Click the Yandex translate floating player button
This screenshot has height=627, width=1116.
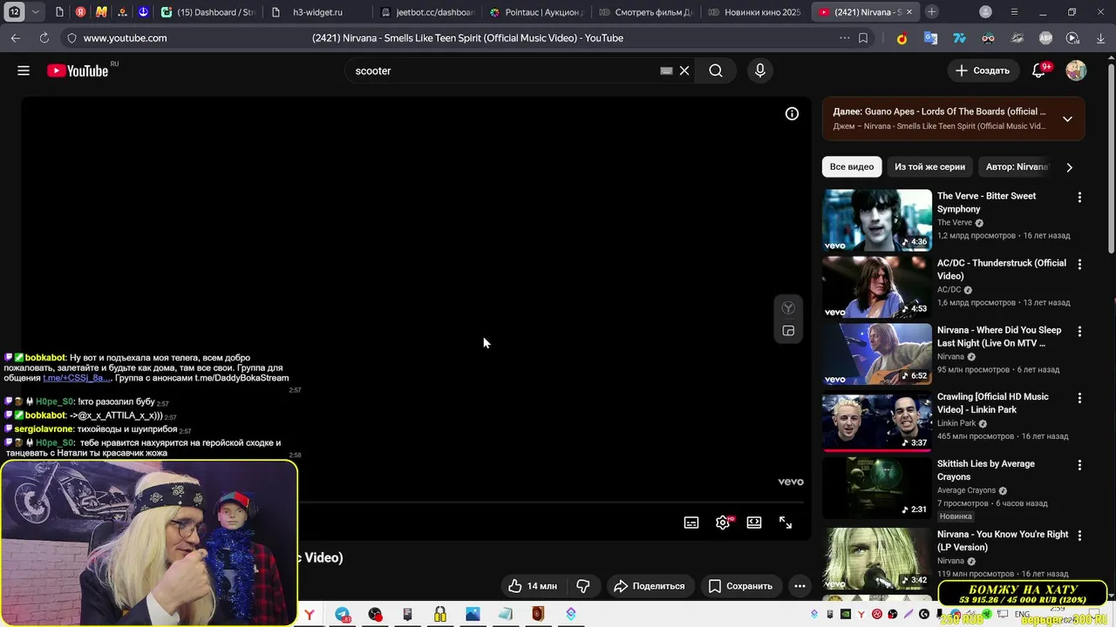pos(788,307)
